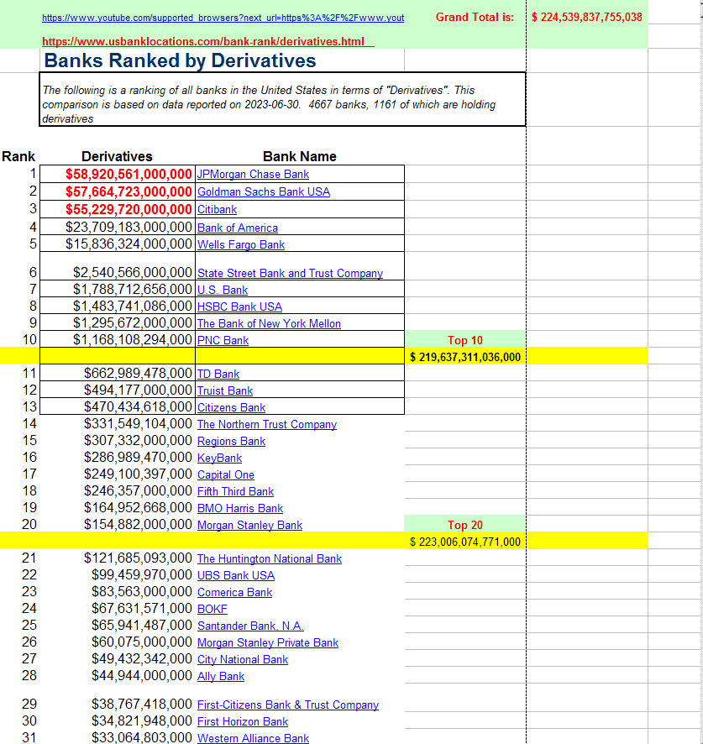This screenshot has height=744, width=703.
Task: Open the JPMorgan Chase Bank link
Action: pos(253,175)
